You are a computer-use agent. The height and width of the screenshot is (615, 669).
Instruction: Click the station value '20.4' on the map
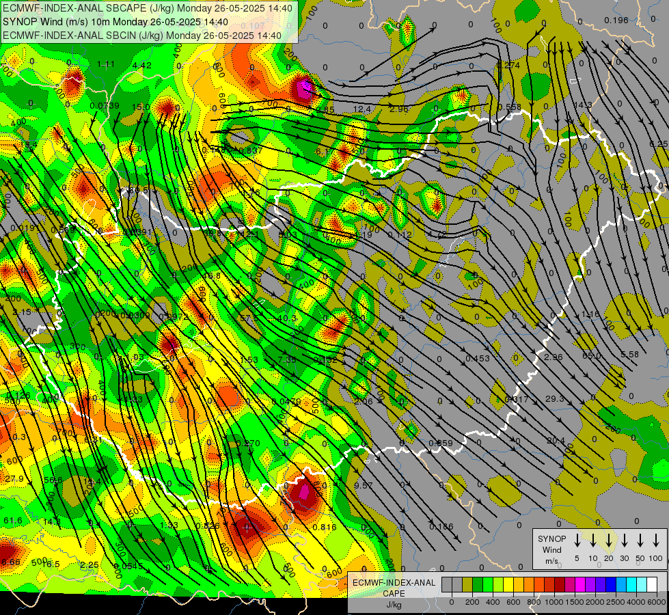coord(556,441)
